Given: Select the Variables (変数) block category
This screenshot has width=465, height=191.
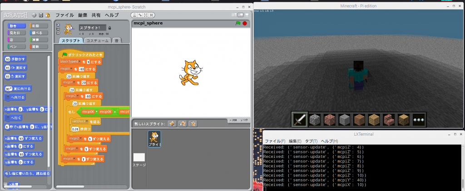Looking at the screenshot, I should click(39, 46).
